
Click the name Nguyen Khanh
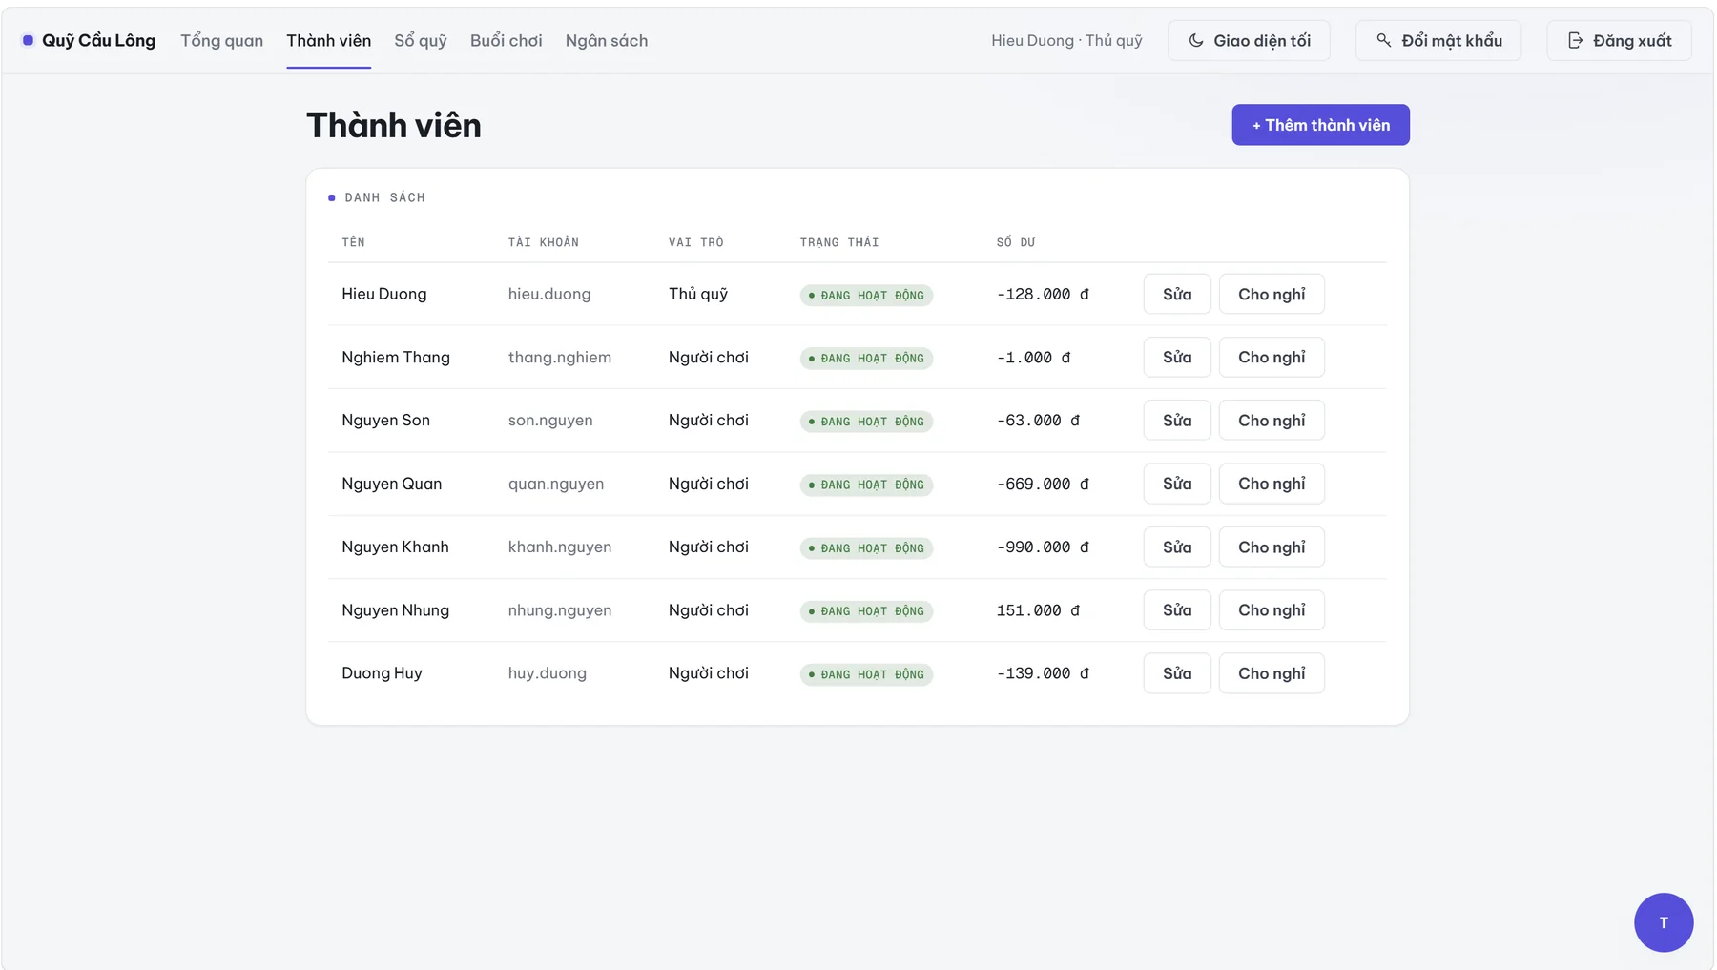pos(395,547)
